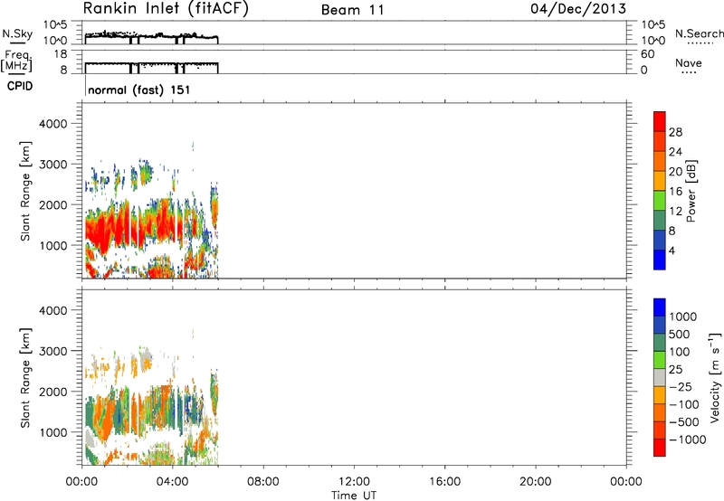Viewport: 724px width, 501px height.
Task: Click the '08:00' time axis label
Action: [x=263, y=482]
